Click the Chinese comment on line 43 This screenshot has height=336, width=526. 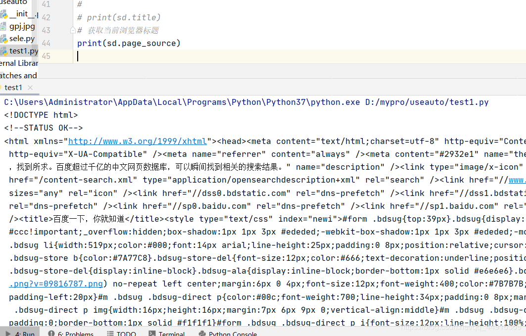click(118, 31)
